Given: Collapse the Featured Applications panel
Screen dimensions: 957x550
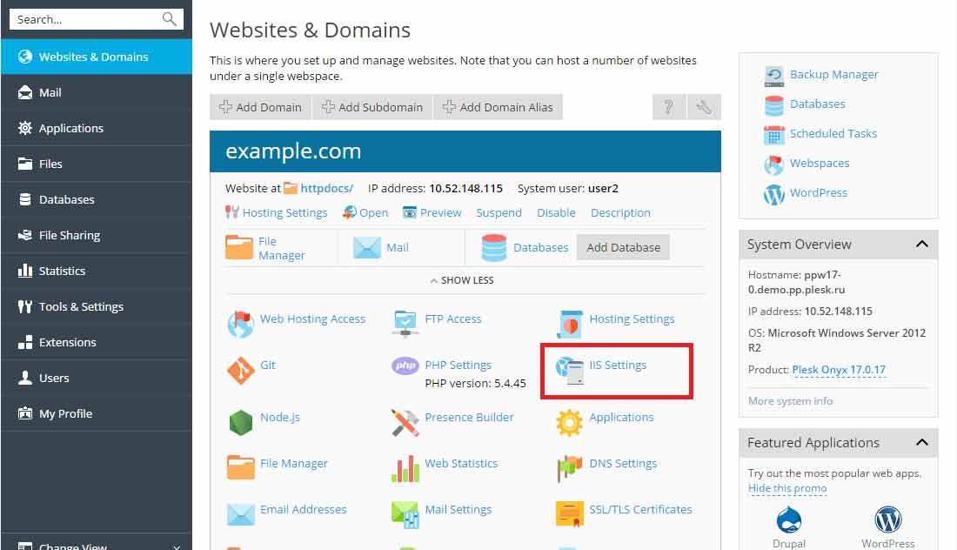Looking at the screenshot, I should tap(923, 443).
